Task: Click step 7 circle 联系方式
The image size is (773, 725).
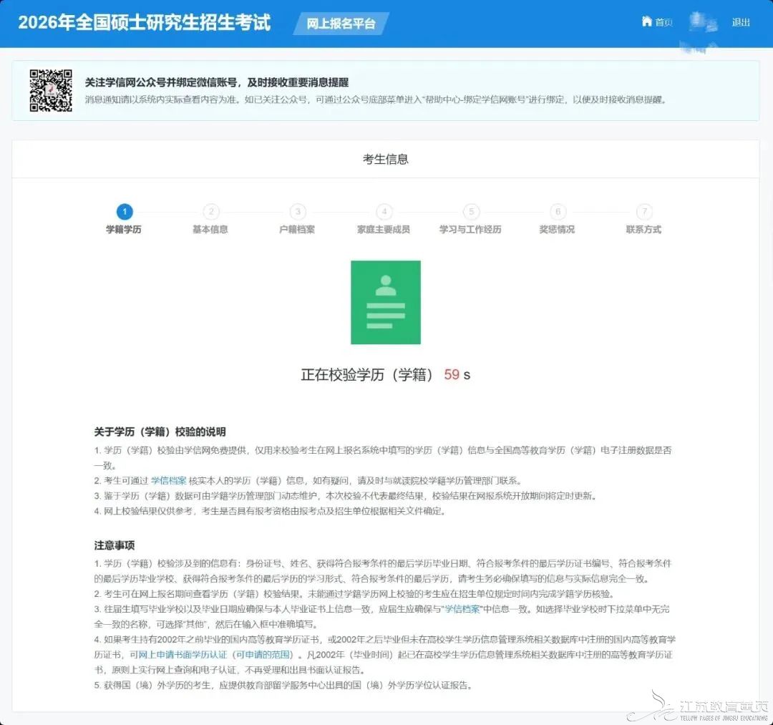Action: (644, 212)
